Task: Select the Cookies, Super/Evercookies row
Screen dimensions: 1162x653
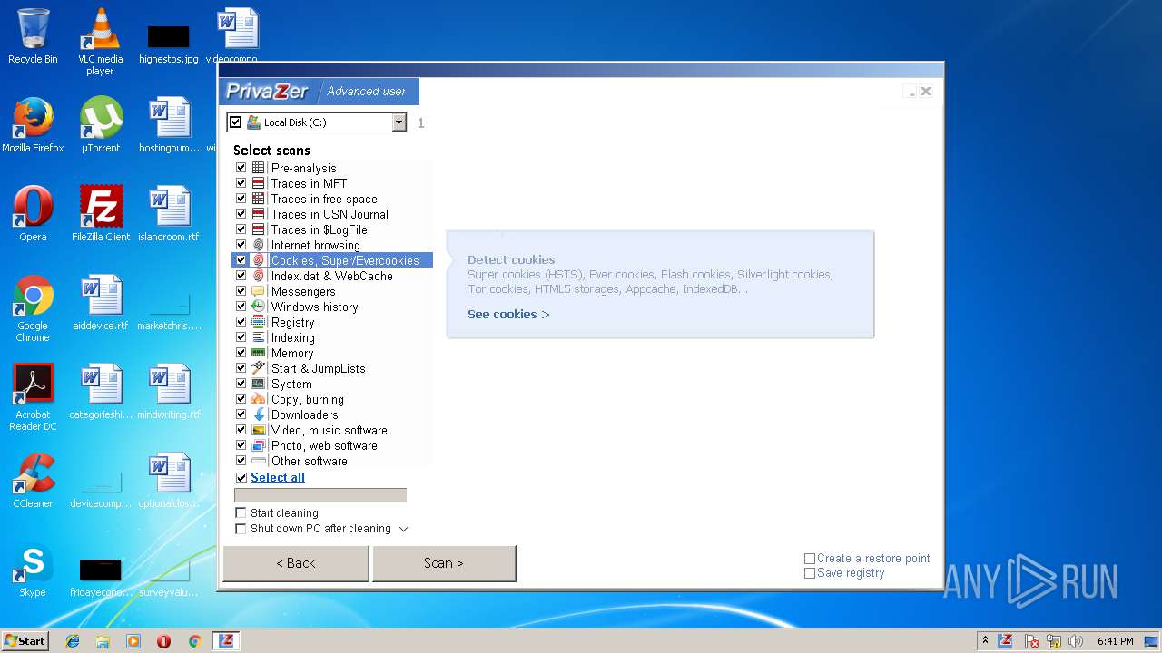Action: tap(332, 260)
